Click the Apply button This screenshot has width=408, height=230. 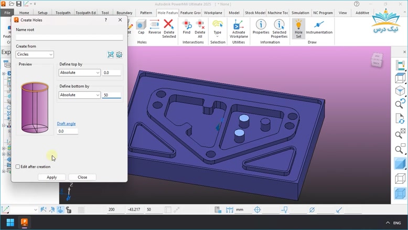coord(51,177)
